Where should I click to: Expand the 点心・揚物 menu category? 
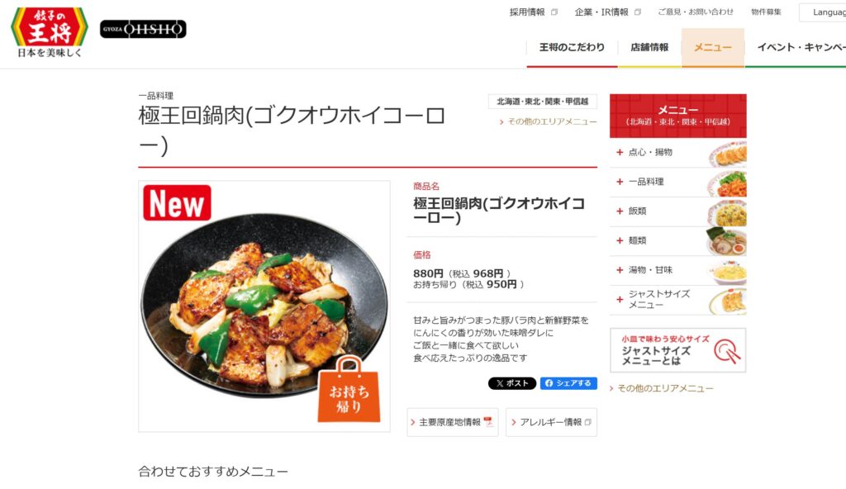click(x=678, y=153)
